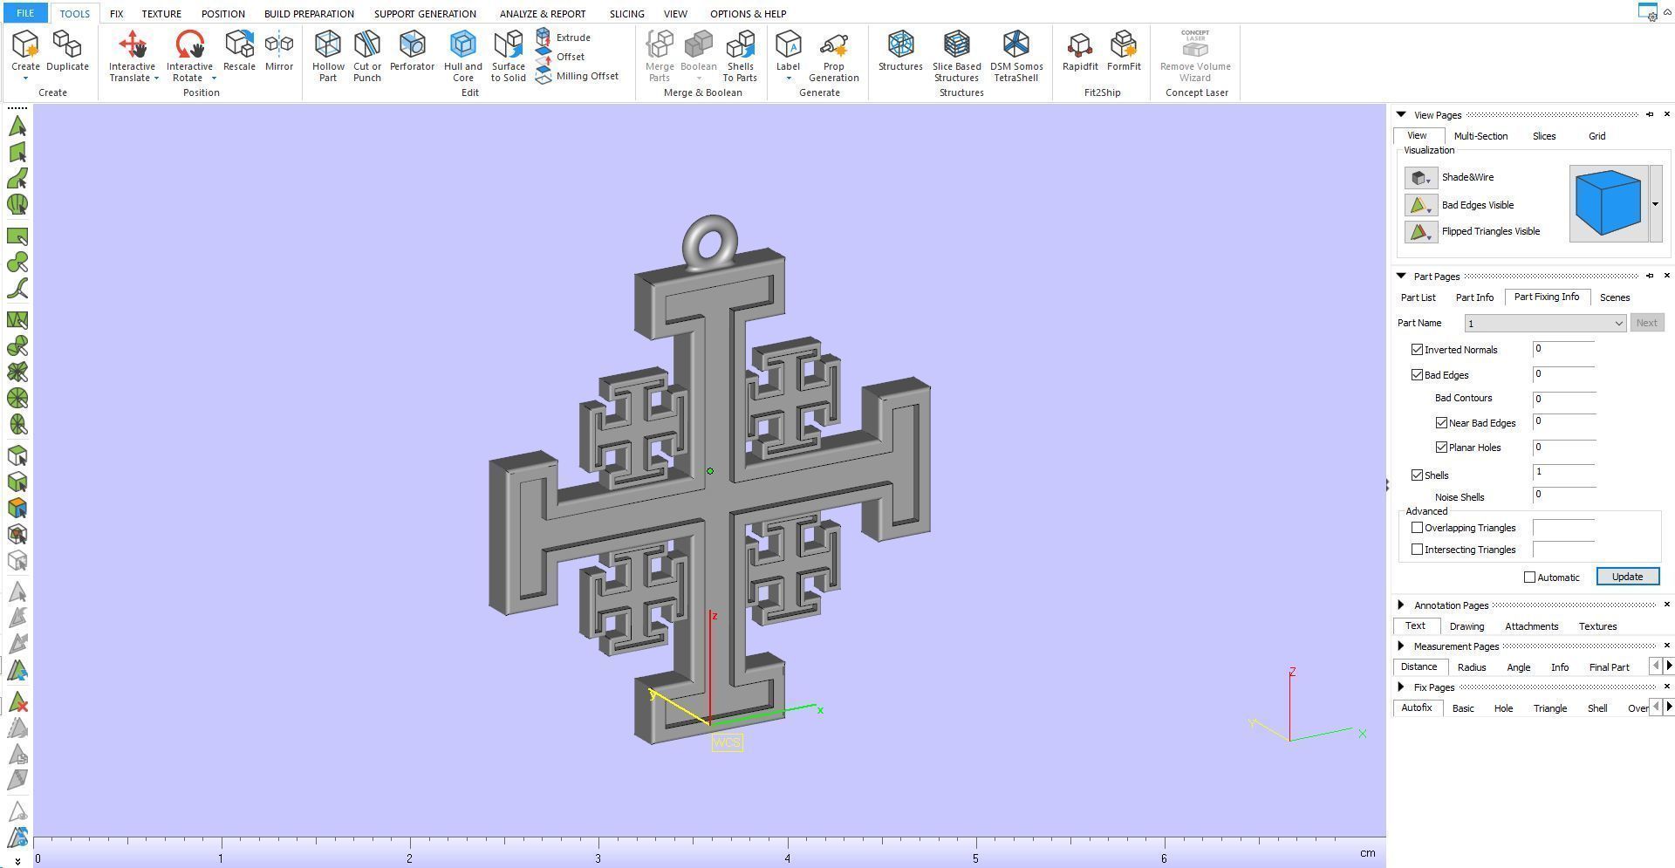
Task: Switch to the ANALYZE & REPORT tab
Action: (543, 14)
